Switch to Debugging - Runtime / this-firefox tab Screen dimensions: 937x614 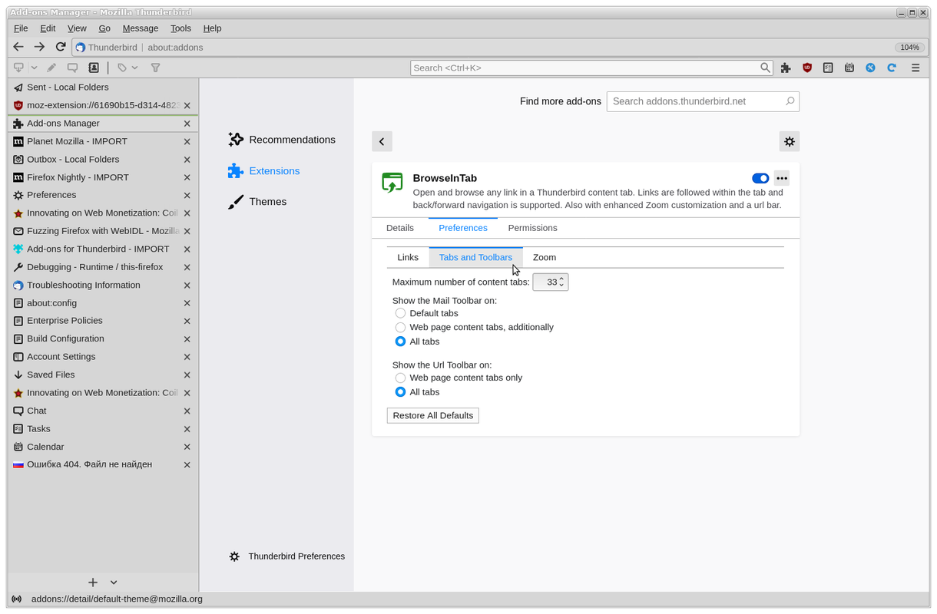103,267
